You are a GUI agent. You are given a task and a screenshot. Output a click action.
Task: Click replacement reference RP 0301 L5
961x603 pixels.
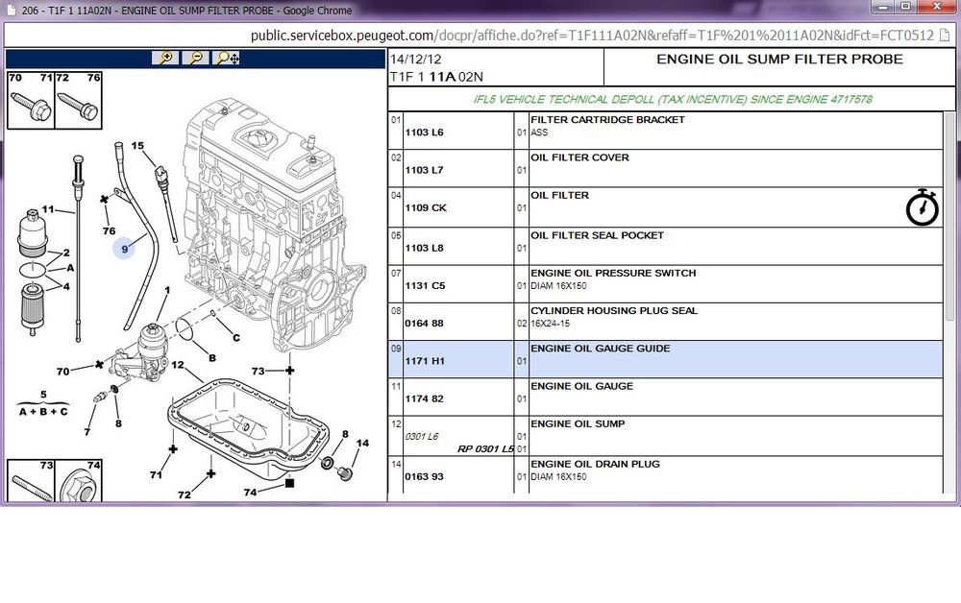click(x=485, y=448)
